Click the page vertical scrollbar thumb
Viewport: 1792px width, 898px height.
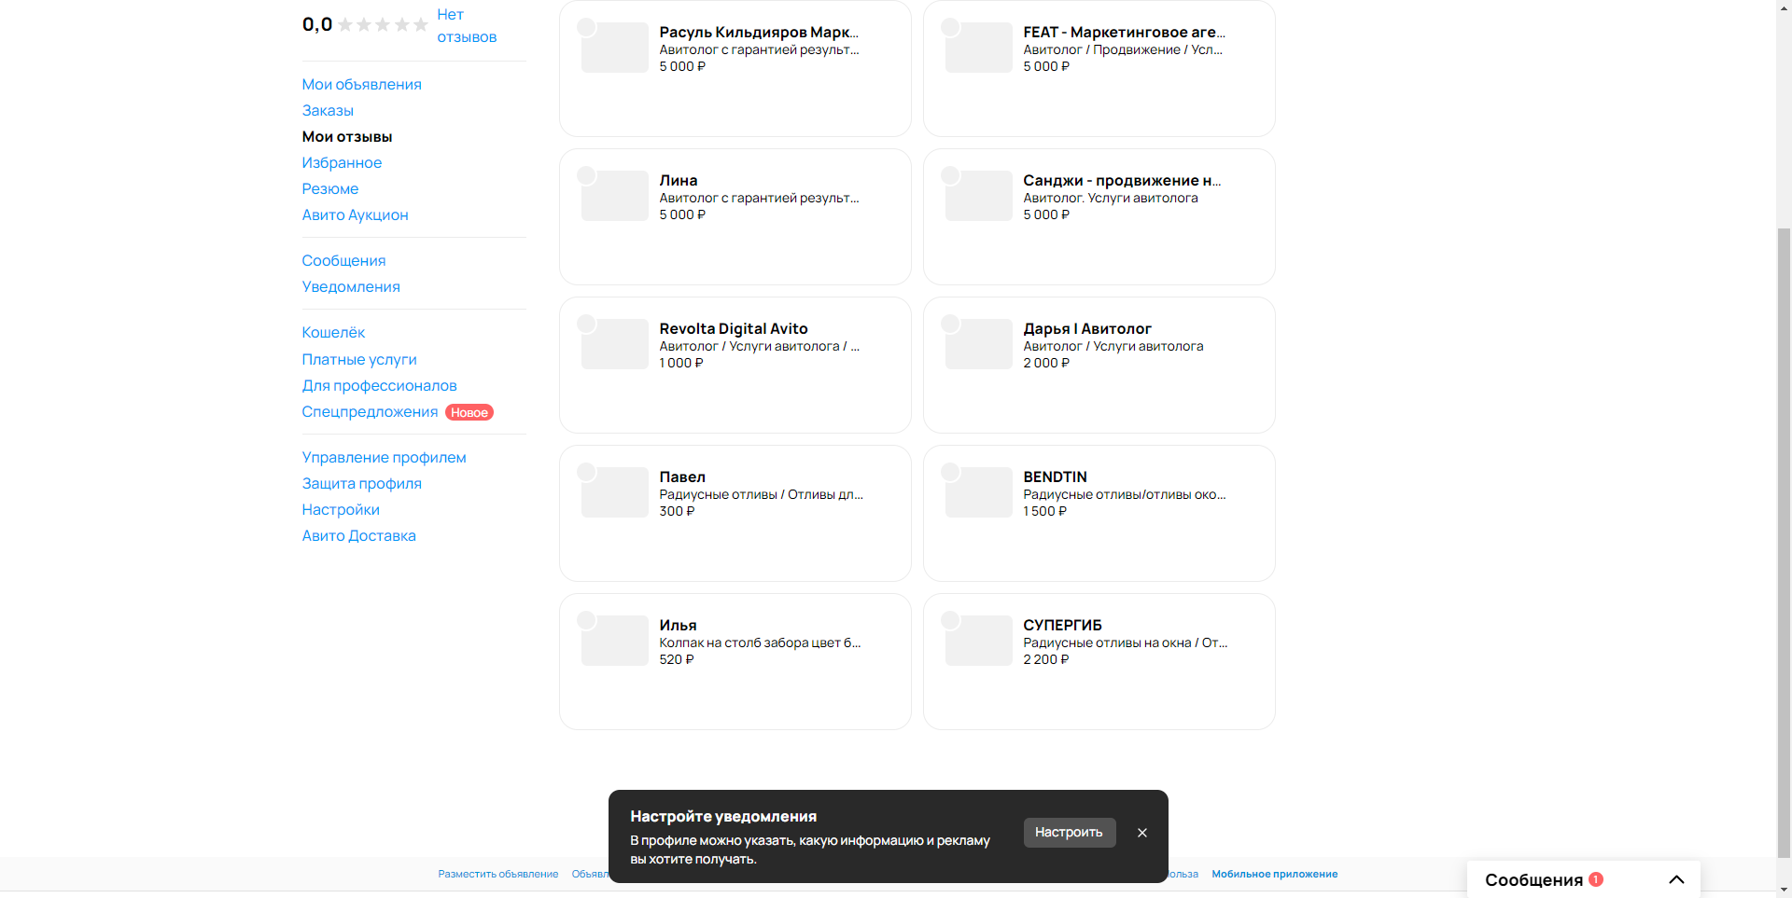1784,541
